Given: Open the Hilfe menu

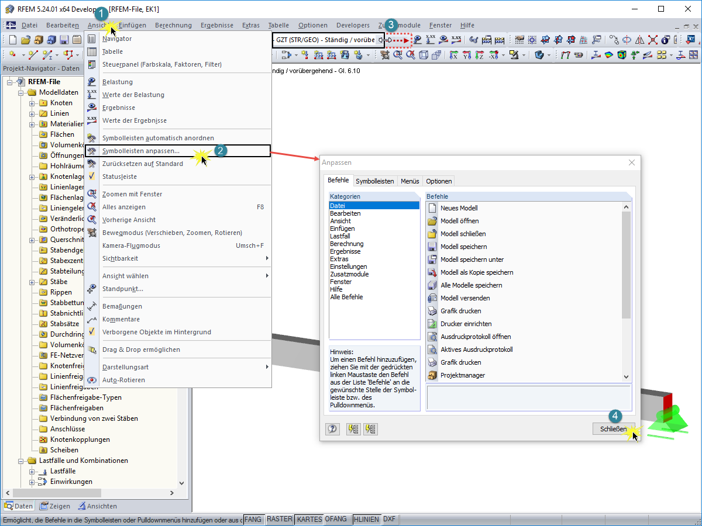Looking at the screenshot, I should click(x=467, y=25).
